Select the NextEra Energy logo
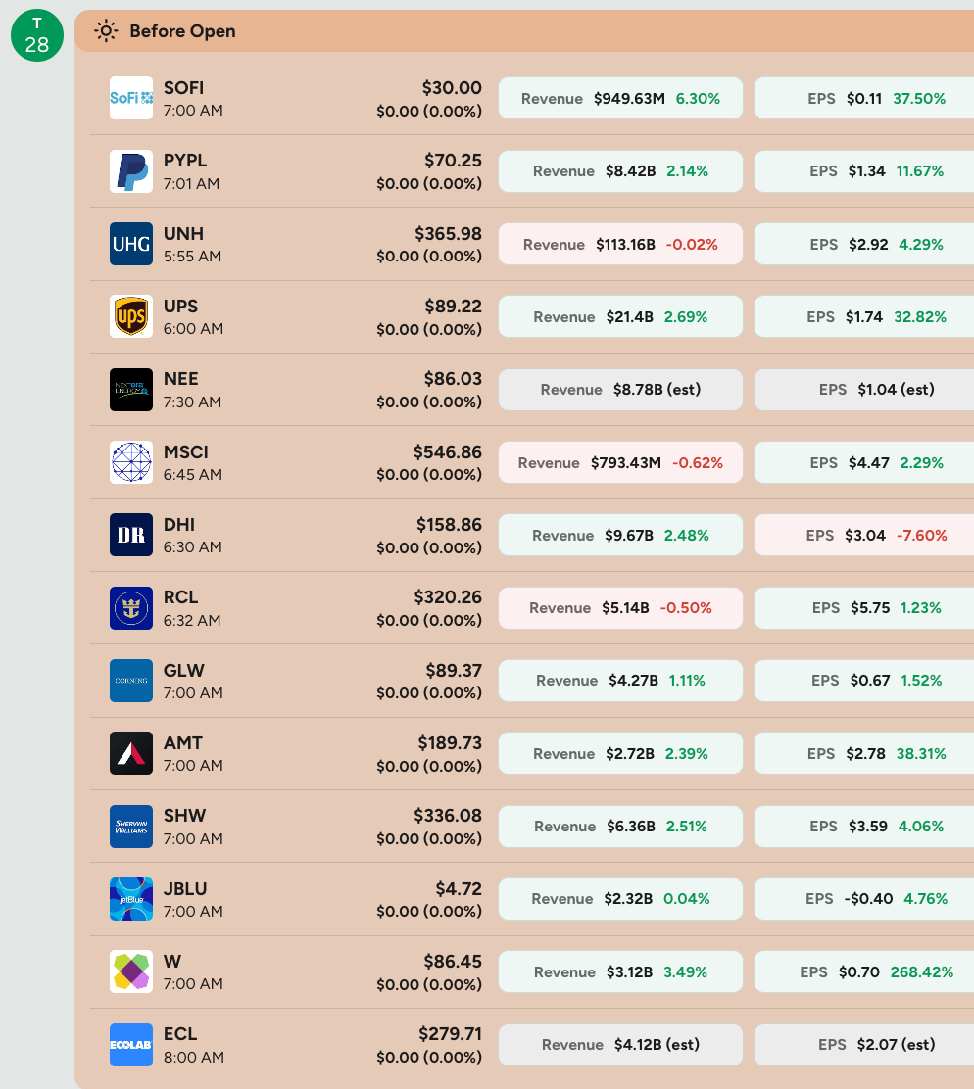 click(131, 390)
